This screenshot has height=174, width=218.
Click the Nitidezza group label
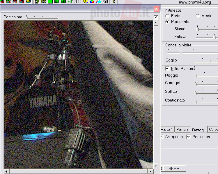pos(173,10)
